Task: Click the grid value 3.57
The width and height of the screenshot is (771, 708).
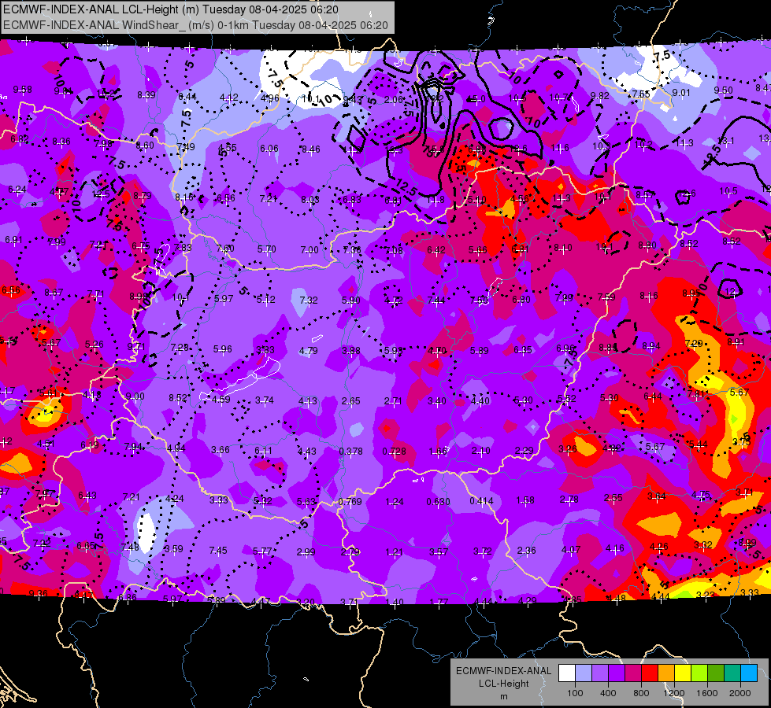Action: (x=438, y=551)
